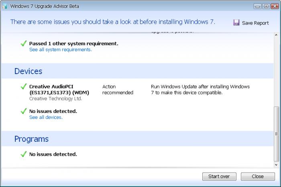Click the Action recommended status text

pyautogui.click(x=118, y=90)
